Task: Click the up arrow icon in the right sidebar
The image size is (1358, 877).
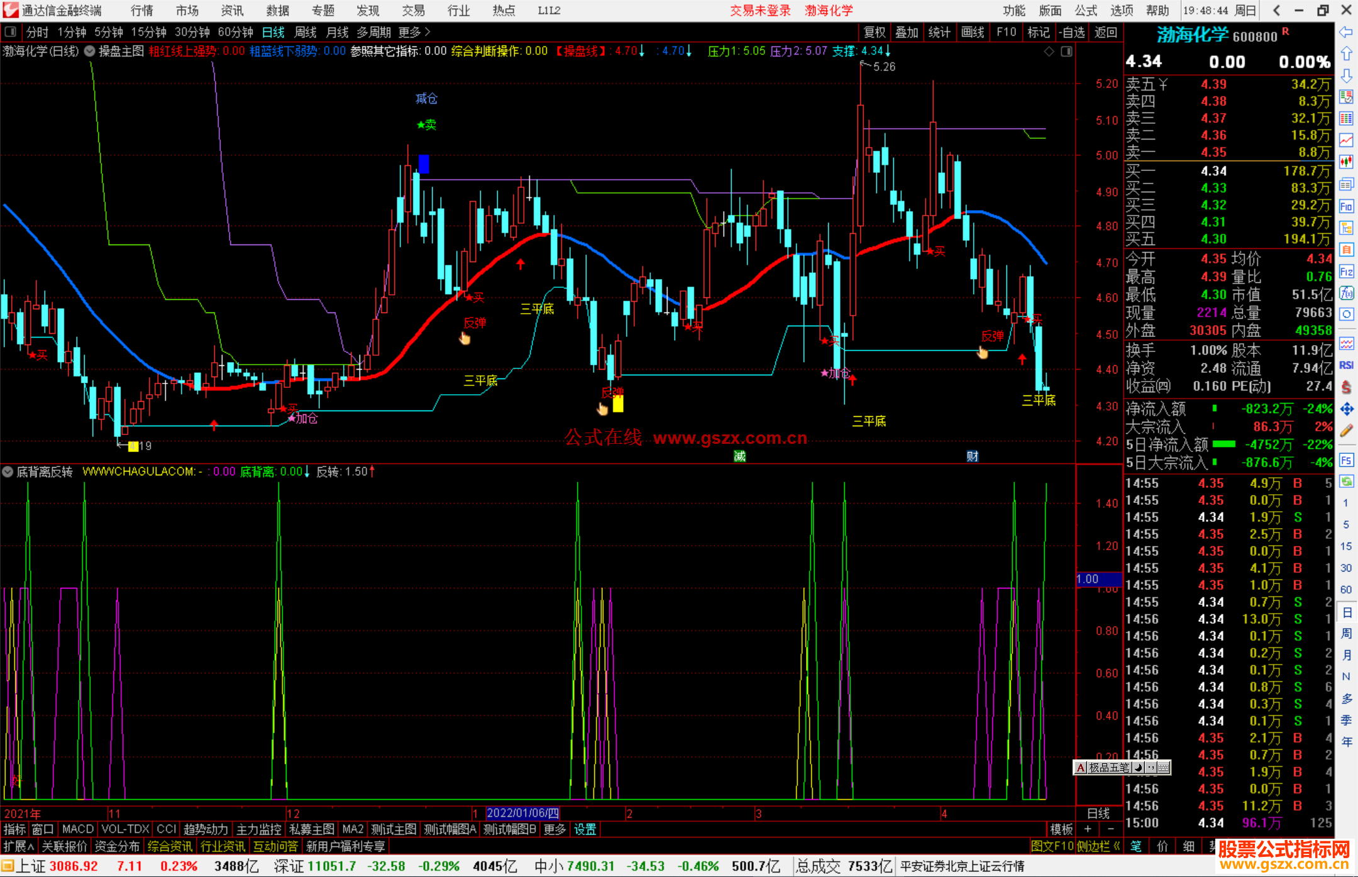Action: point(1346,54)
